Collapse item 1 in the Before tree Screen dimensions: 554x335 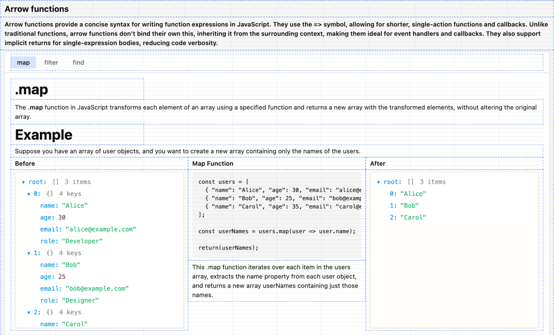(x=29, y=253)
